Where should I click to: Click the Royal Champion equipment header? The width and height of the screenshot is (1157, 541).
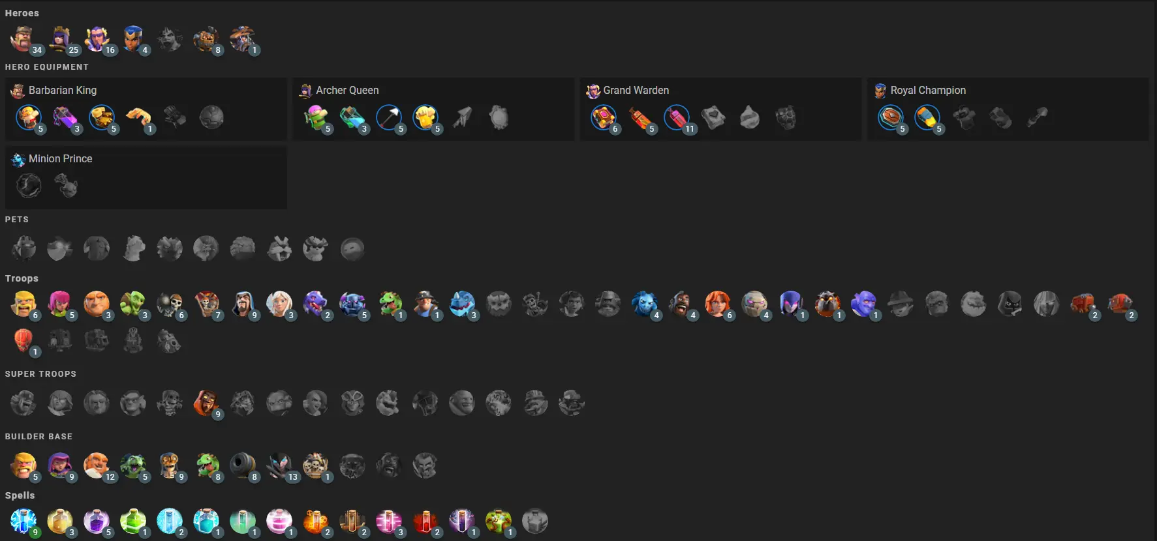[928, 90]
